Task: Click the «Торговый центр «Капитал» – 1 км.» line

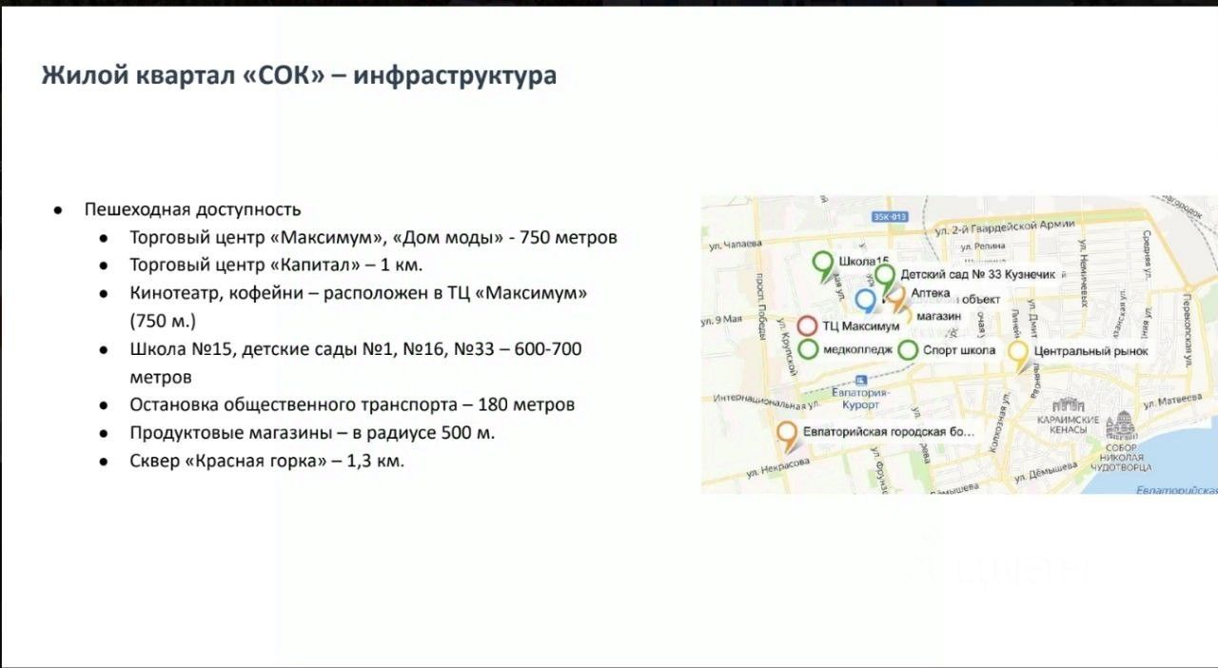Action: click(x=276, y=265)
